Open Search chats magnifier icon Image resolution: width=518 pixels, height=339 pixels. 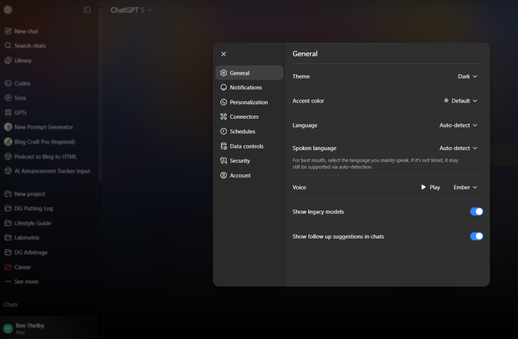8,45
